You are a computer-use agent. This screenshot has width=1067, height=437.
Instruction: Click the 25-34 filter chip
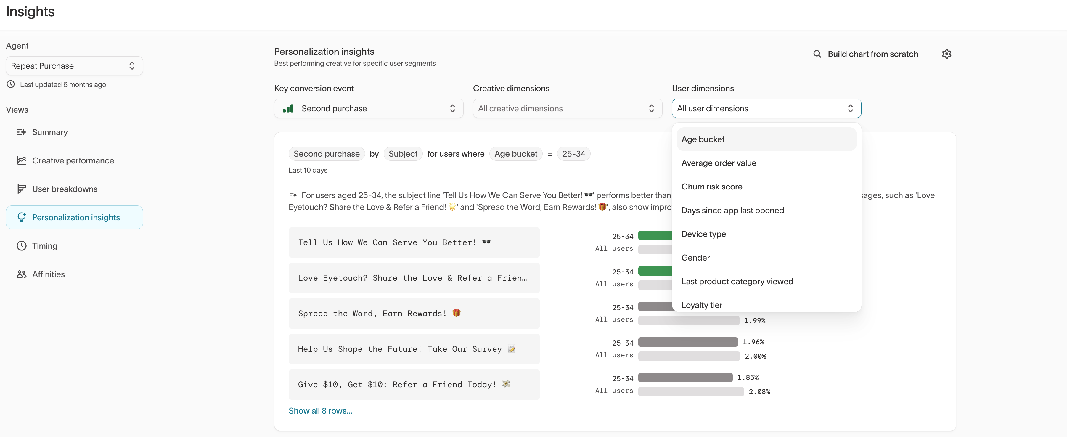pos(574,153)
